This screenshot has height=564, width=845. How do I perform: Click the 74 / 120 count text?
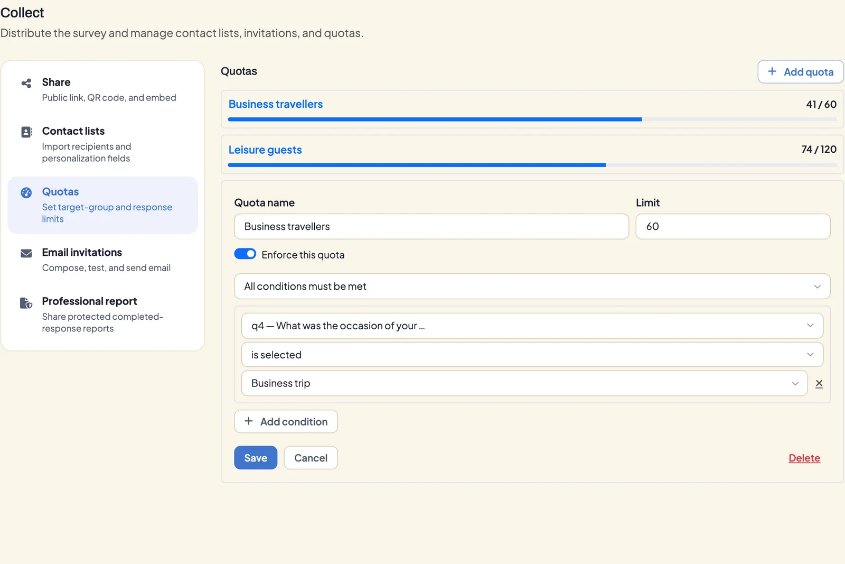[819, 149]
